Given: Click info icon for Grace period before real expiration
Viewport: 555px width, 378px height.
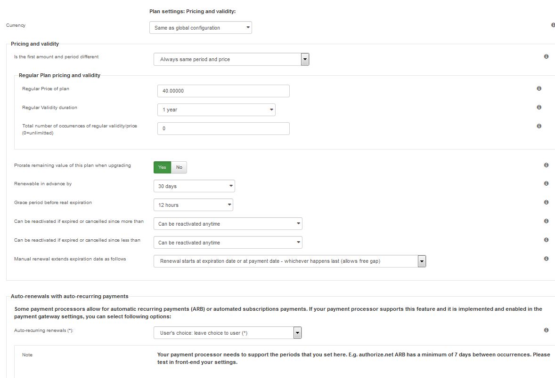Looking at the screenshot, I should [x=546, y=202].
